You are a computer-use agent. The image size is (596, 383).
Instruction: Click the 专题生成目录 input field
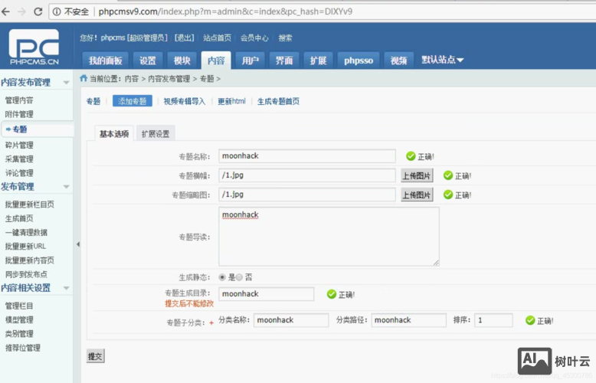pyautogui.click(x=266, y=294)
